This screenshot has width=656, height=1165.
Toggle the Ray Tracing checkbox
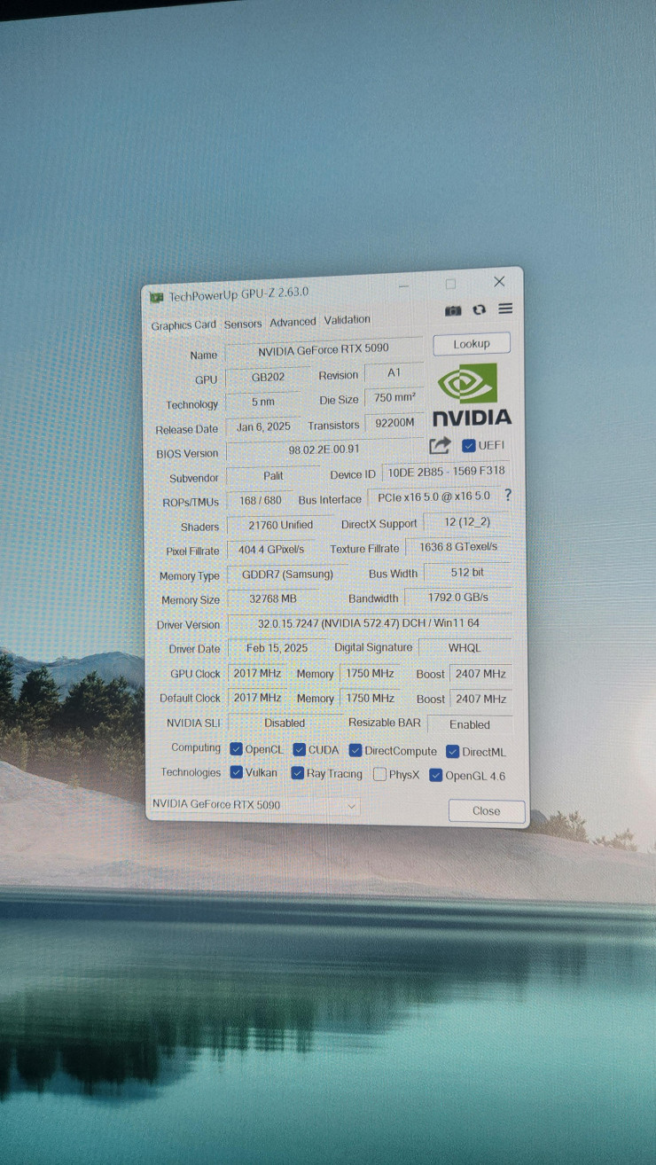tap(298, 773)
